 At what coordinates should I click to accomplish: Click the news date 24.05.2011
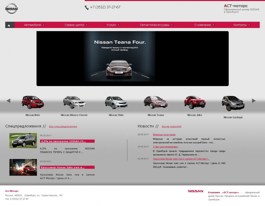143,147
